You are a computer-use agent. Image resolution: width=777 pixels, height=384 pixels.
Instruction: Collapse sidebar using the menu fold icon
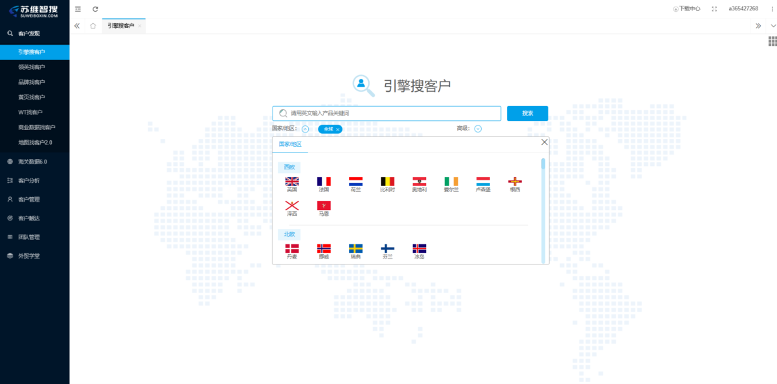(78, 9)
